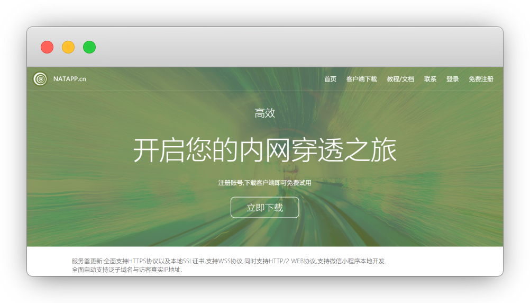Close the window with the red button
The image size is (530, 303).
coord(47,47)
